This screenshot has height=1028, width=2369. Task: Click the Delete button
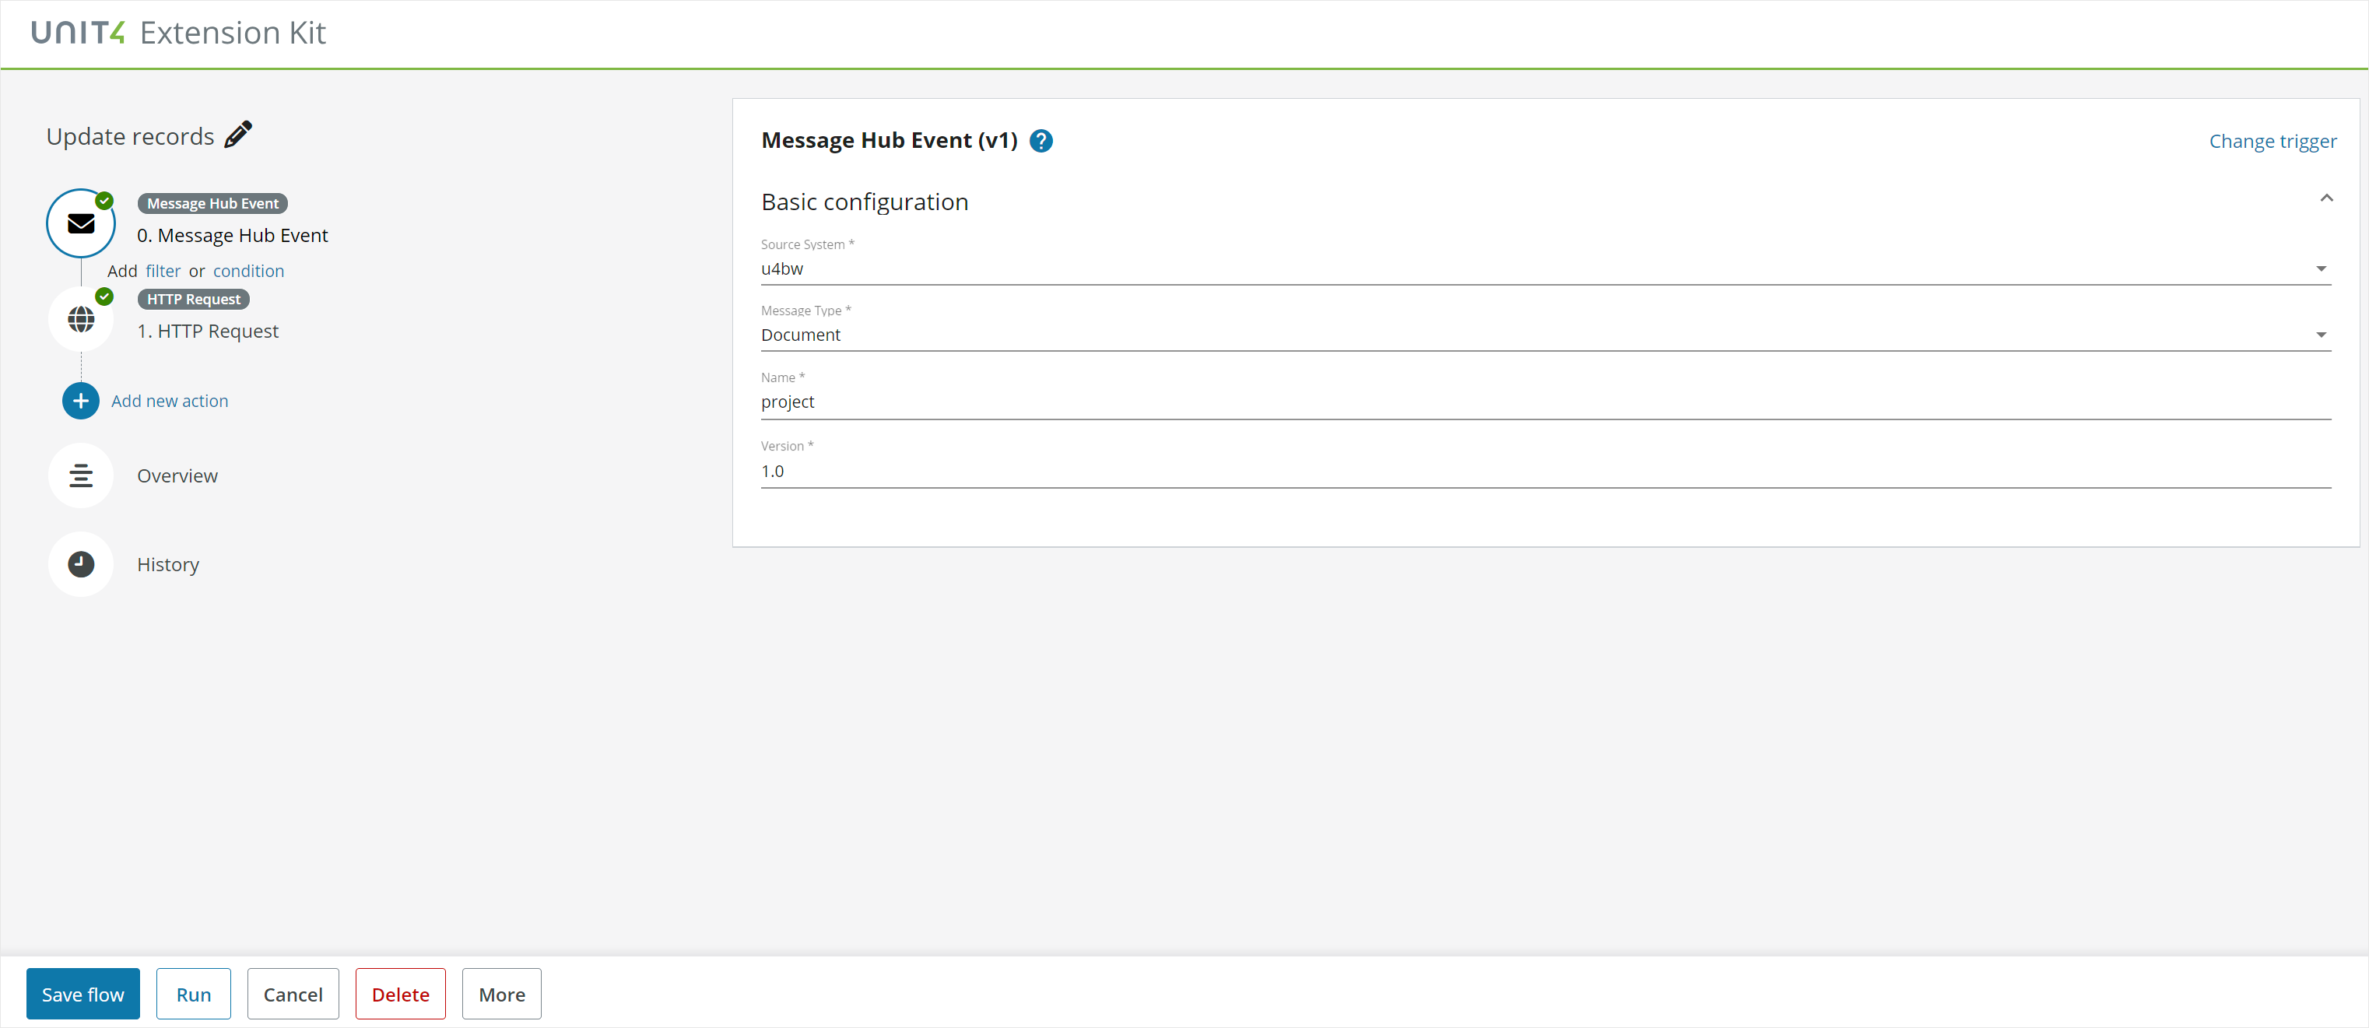coord(400,993)
